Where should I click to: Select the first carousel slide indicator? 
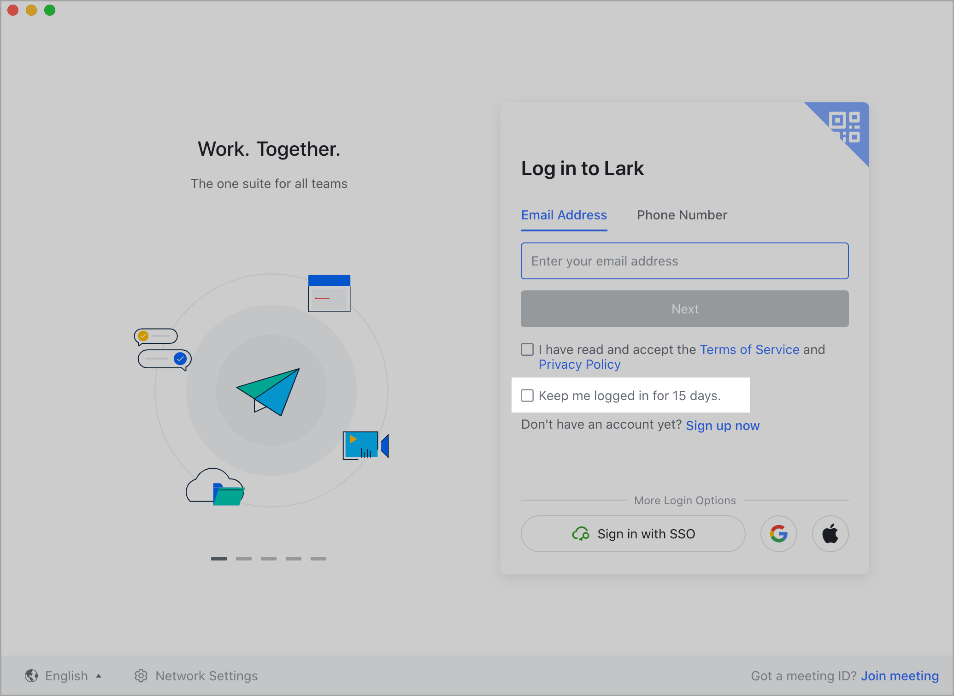219,559
